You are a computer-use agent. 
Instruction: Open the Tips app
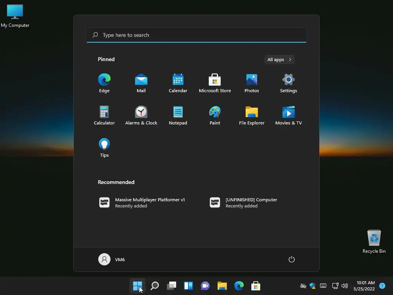click(x=104, y=148)
